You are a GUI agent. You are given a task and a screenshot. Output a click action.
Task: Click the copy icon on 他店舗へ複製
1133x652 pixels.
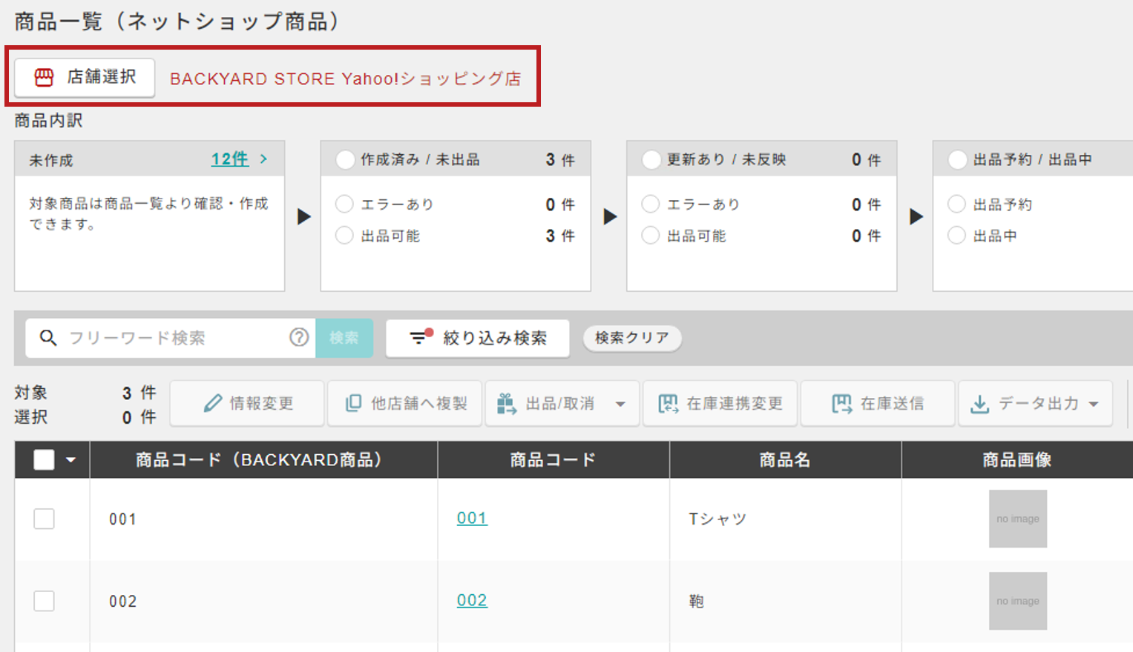click(x=354, y=403)
